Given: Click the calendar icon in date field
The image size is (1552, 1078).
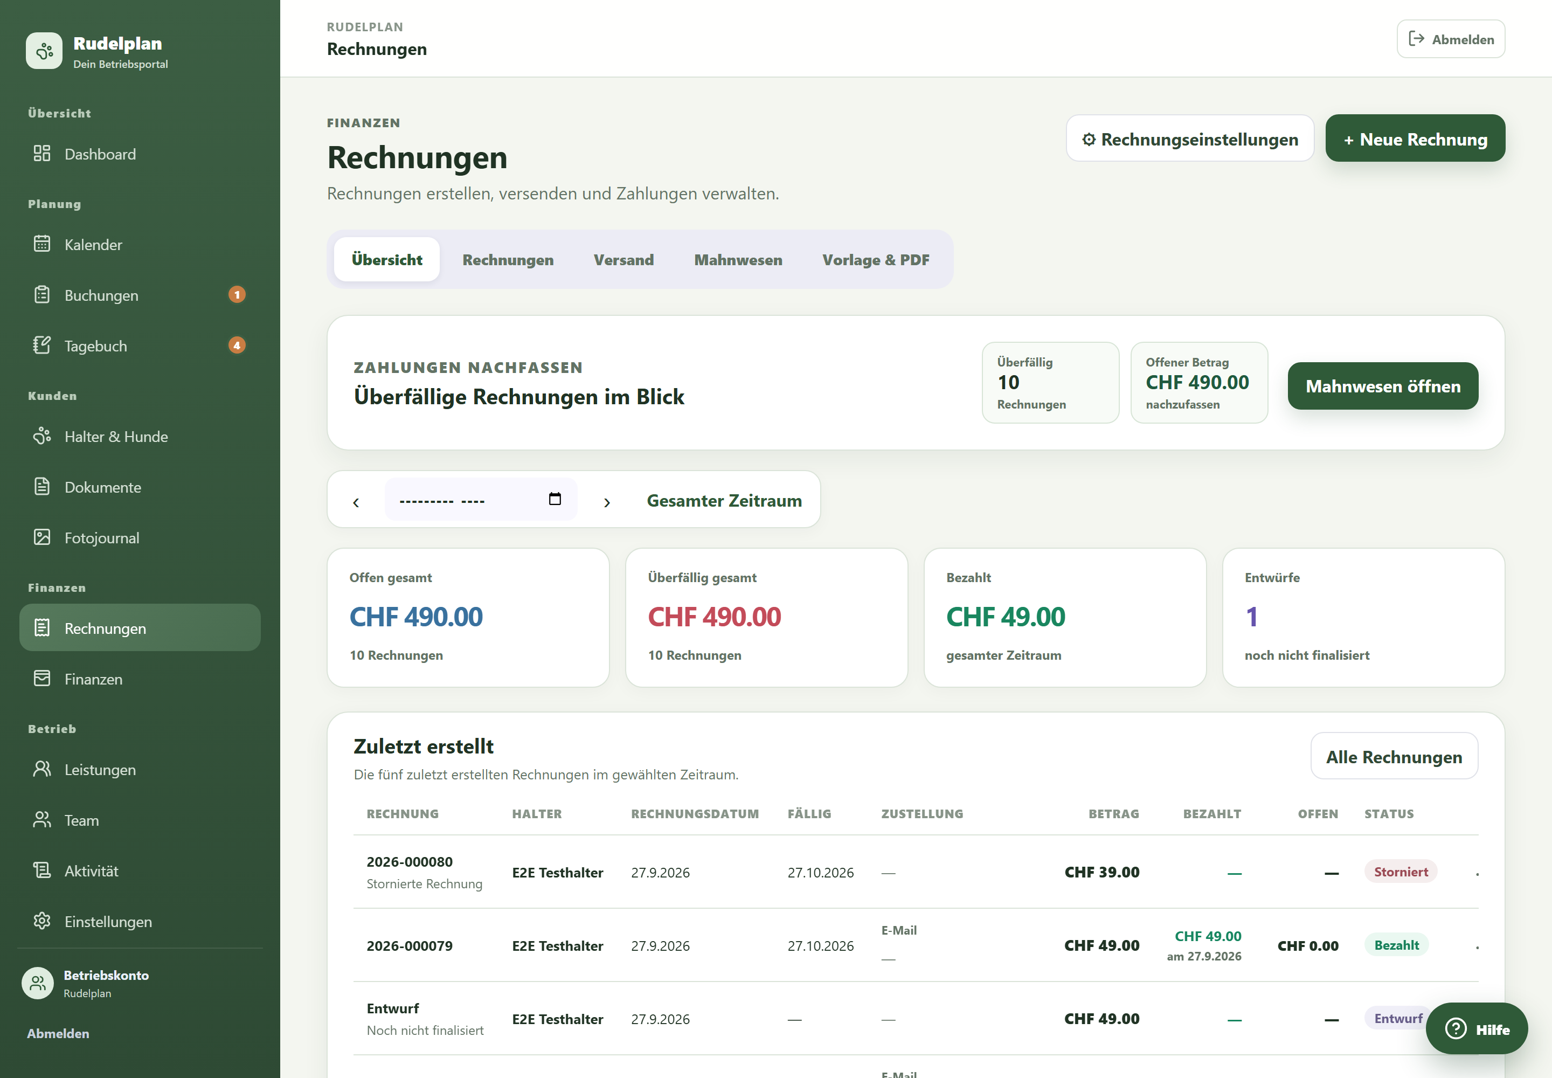Looking at the screenshot, I should pyautogui.click(x=555, y=499).
